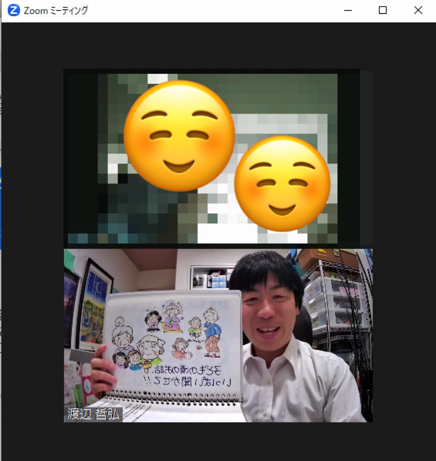The height and width of the screenshot is (461, 436).
Task: Click the dark strip right of top video
Action: [366, 156]
